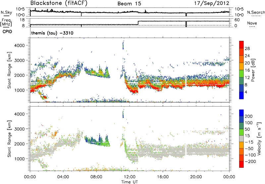265x184 pixels.
Task: Click the 'Freq. [MHz]' axis label
Action: [x=6, y=23]
